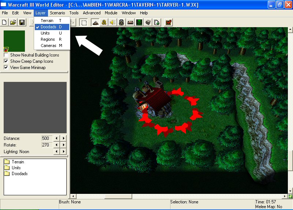Image resolution: width=293 pixels, height=210 pixels.
Task: Open the Sound Editor speaker icon
Action: (113, 23)
